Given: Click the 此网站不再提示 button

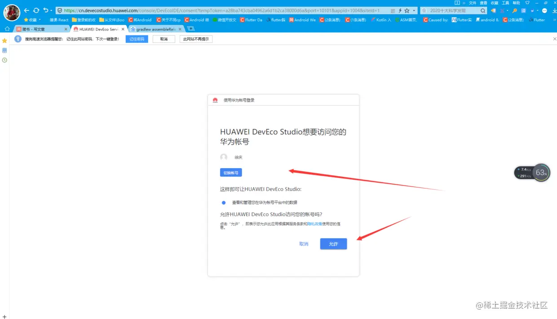Looking at the screenshot, I should click(196, 39).
